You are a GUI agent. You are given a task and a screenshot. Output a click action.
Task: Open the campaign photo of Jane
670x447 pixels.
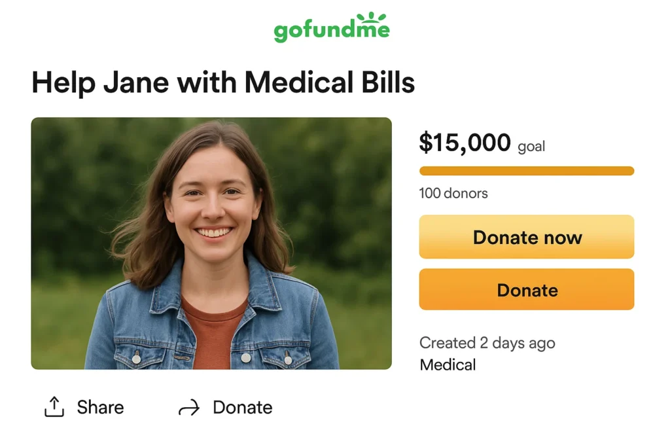(x=212, y=242)
